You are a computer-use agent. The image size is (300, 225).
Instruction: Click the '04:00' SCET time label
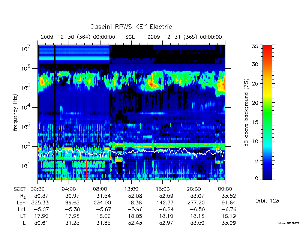(x=69, y=189)
